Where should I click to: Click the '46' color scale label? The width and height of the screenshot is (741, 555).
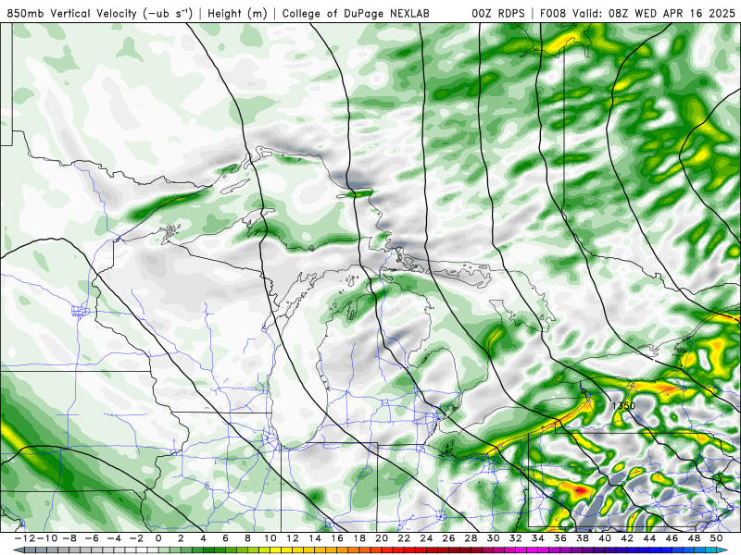[672, 538]
